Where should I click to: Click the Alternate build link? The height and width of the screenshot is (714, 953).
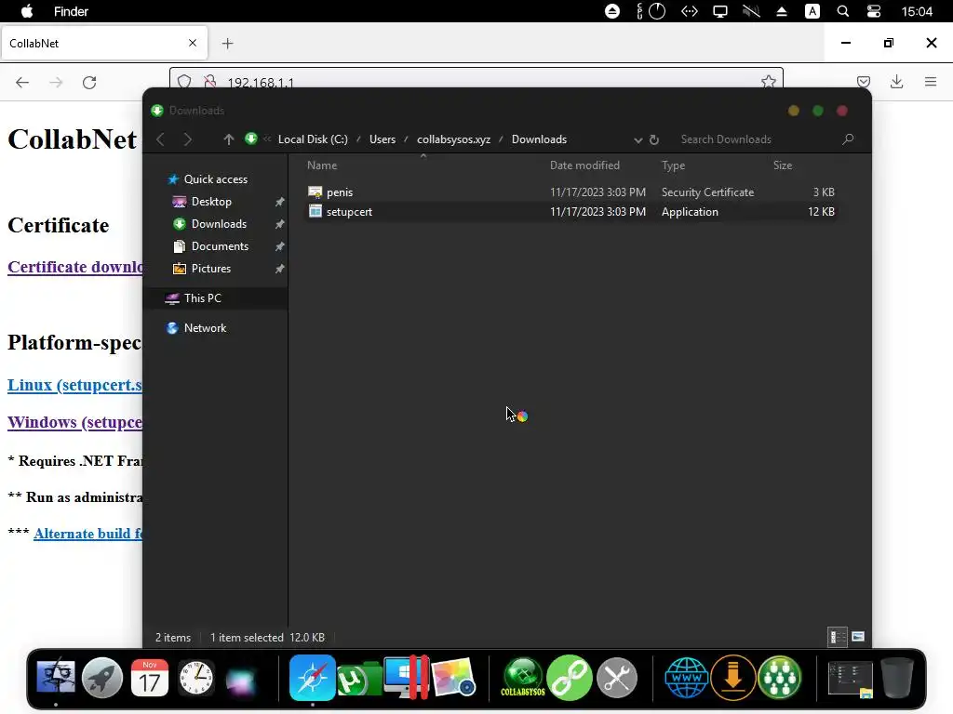(88, 534)
